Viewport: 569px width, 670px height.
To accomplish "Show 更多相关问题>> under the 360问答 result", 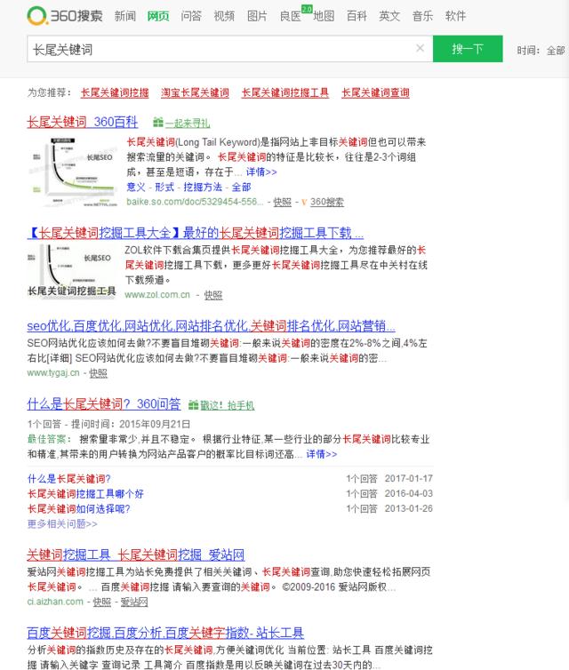I will coord(62,524).
